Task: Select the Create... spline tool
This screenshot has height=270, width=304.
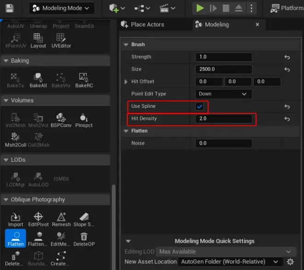Action: pos(60,259)
